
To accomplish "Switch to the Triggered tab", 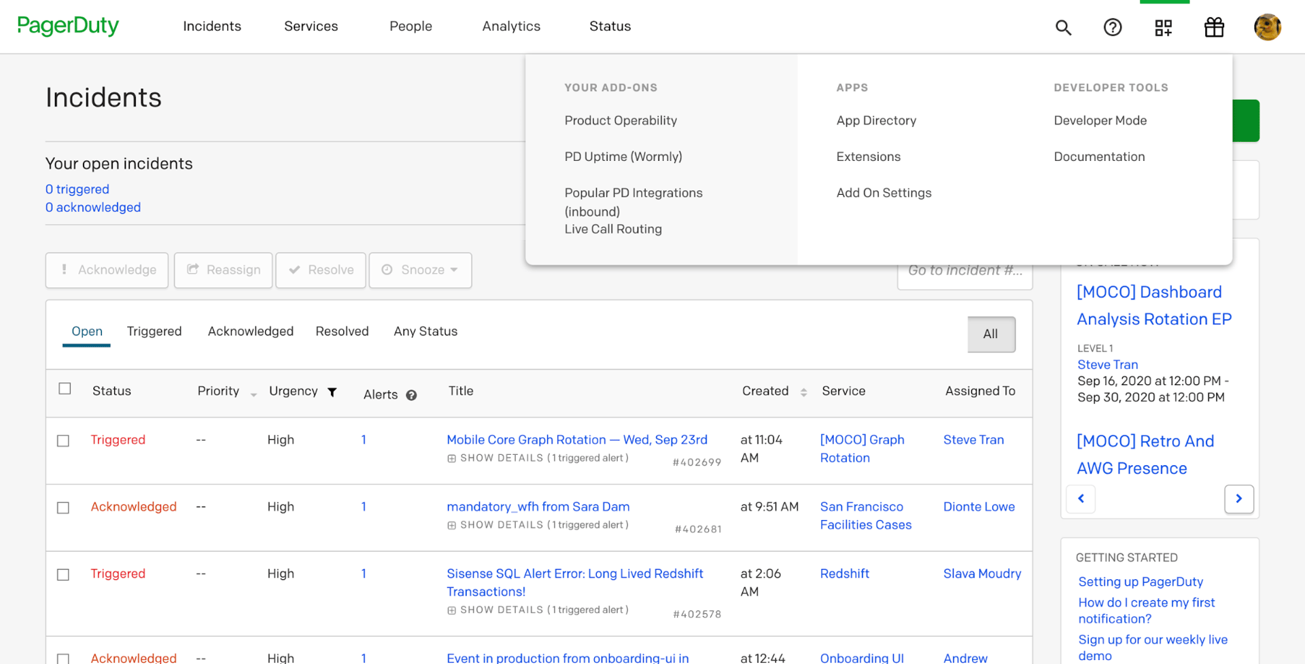I will (x=154, y=331).
